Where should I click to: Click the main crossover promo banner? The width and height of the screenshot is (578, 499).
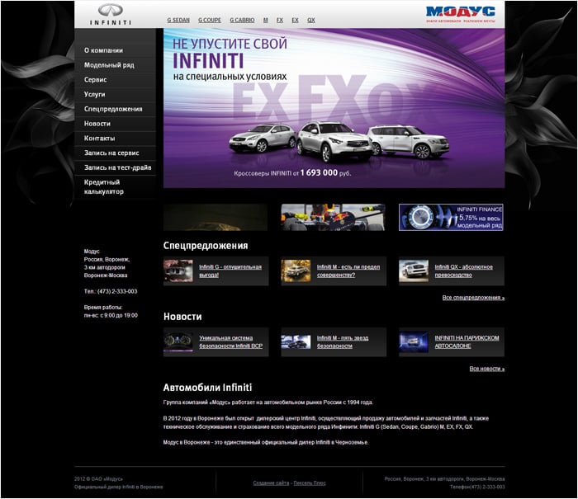[334, 107]
